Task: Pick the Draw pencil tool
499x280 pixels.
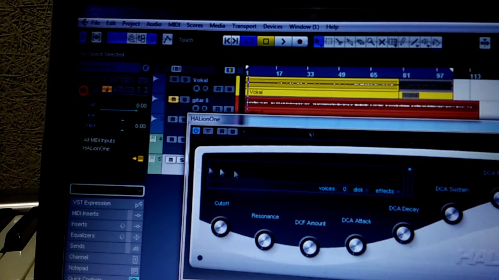Action: 403,42
